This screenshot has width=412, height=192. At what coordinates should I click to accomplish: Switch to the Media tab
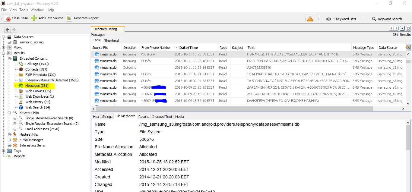click(179, 117)
